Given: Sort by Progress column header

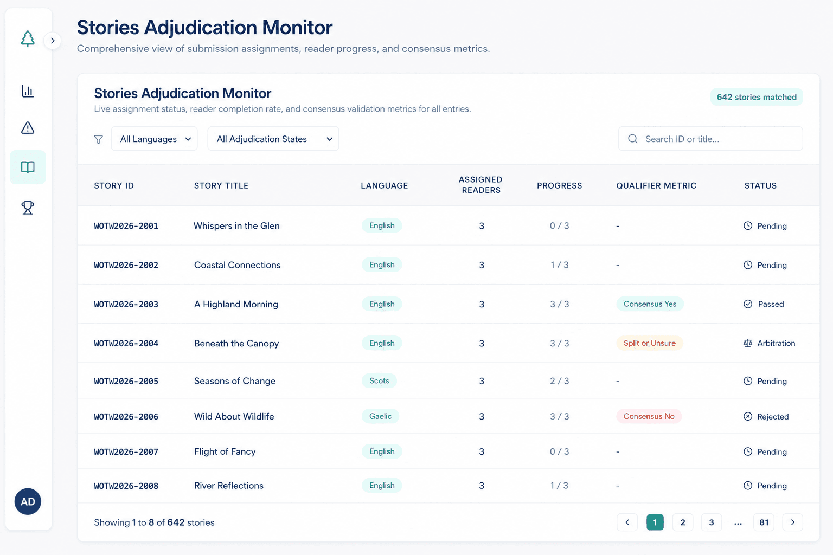Looking at the screenshot, I should pyautogui.click(x=560, y=185).
